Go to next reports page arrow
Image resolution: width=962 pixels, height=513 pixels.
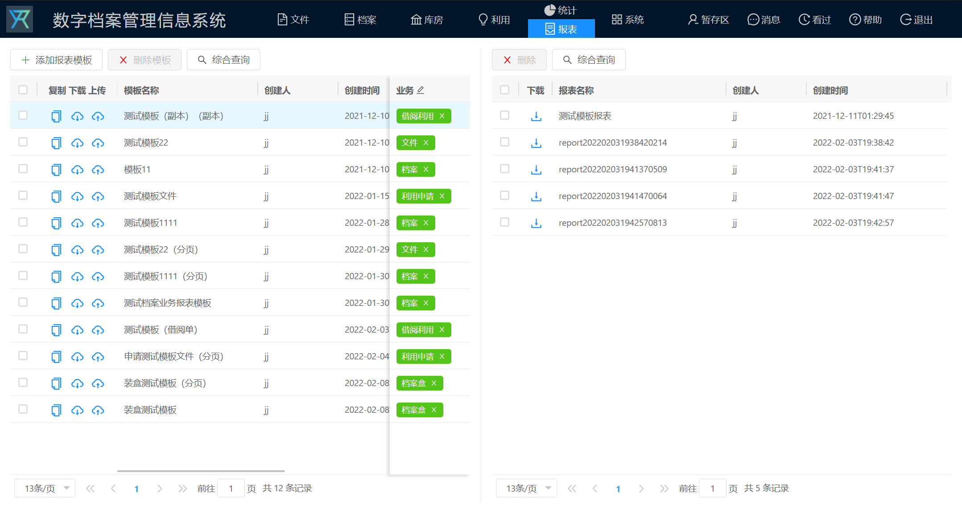(641, 489)
